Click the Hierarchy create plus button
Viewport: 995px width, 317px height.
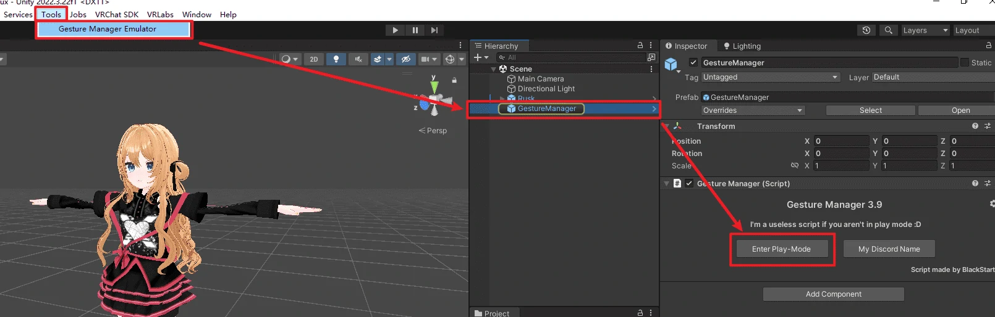(x=481, y=57)
